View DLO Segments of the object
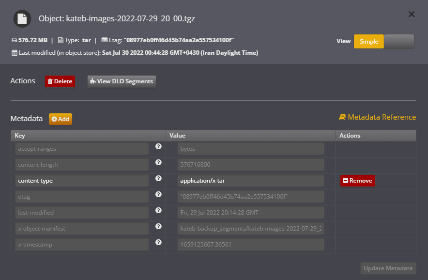Screen dimensions: 428x280 click(122, 81)
